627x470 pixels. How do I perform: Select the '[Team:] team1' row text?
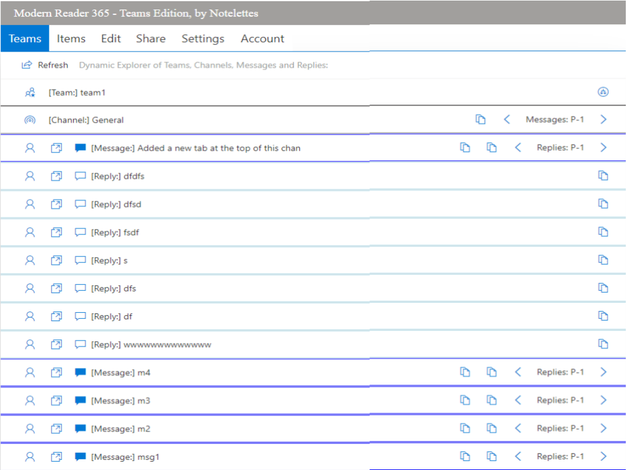(x=77, y=93)
